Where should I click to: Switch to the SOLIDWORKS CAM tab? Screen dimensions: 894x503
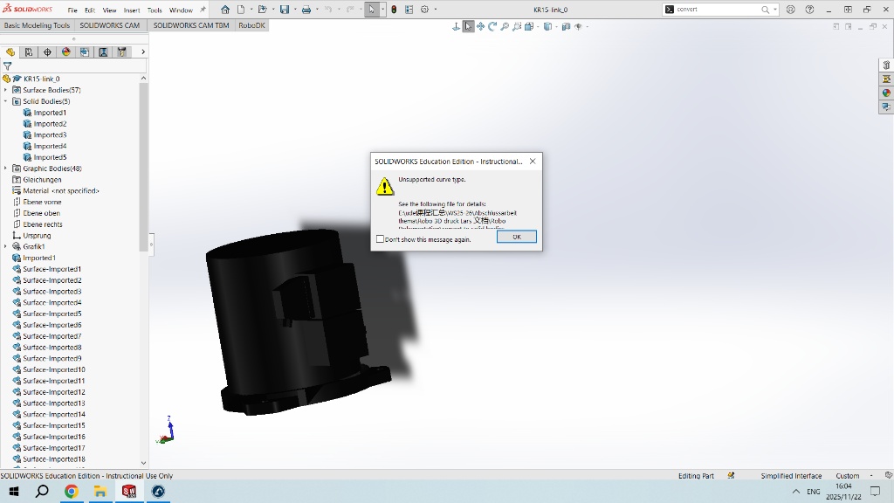[x=109, y=25]
